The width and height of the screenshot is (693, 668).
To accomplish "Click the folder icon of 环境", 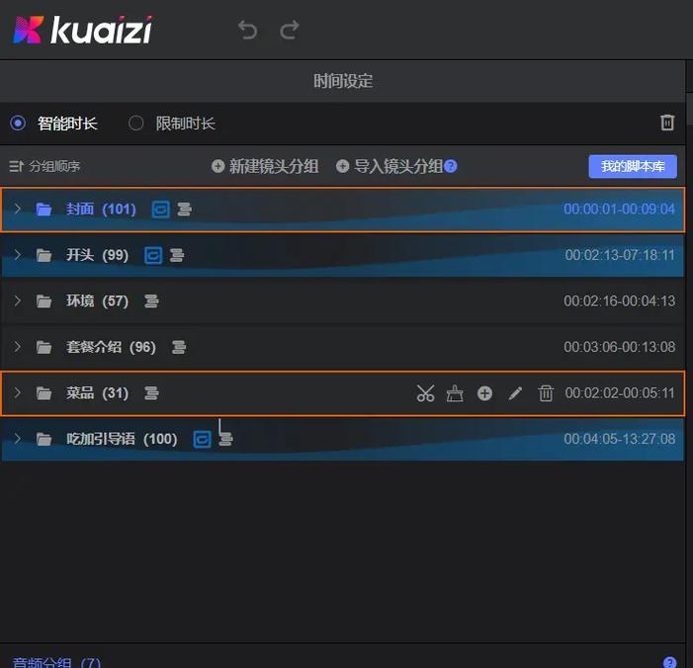I will [x=43, y=301].
